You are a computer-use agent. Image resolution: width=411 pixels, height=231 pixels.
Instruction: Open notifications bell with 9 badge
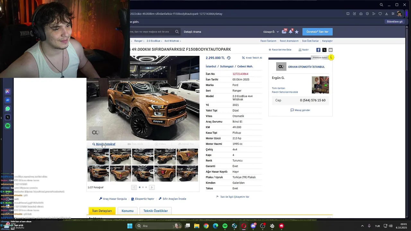pos(291,31)
